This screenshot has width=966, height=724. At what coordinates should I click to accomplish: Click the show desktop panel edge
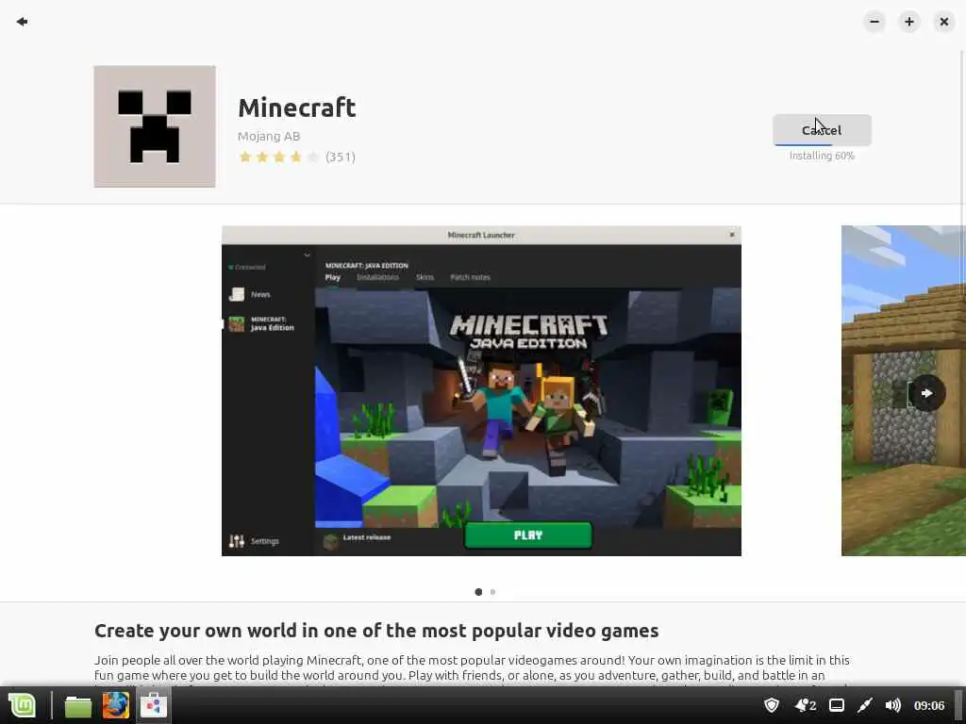(959, 705)
